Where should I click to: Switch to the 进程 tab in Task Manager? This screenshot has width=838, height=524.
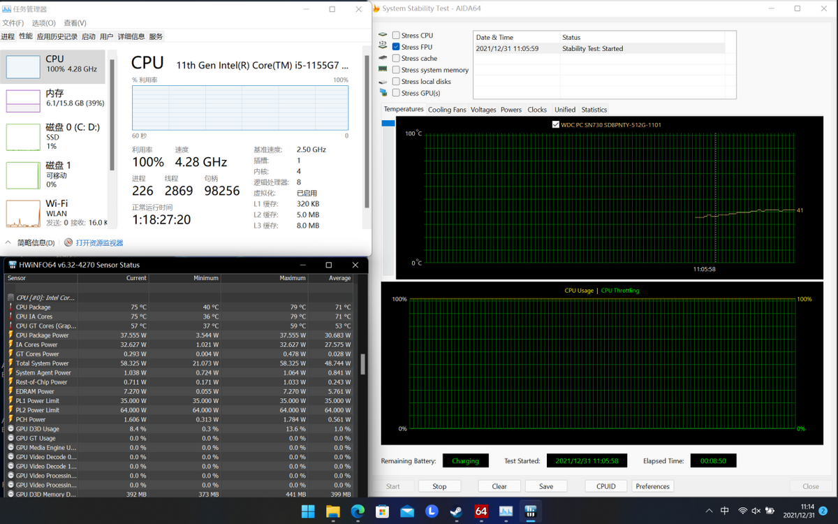[x=8, y=36]
